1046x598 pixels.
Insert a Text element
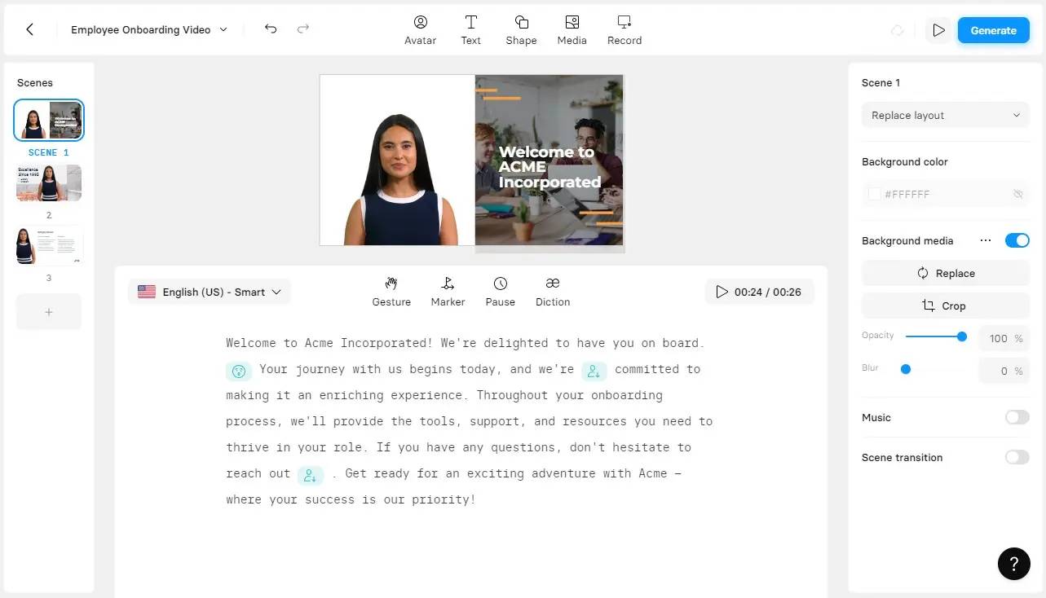pos(470,30)
